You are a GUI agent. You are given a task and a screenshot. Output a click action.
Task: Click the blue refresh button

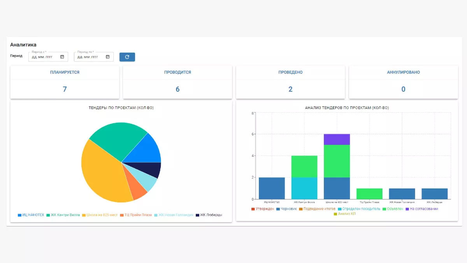coord(127,57)
